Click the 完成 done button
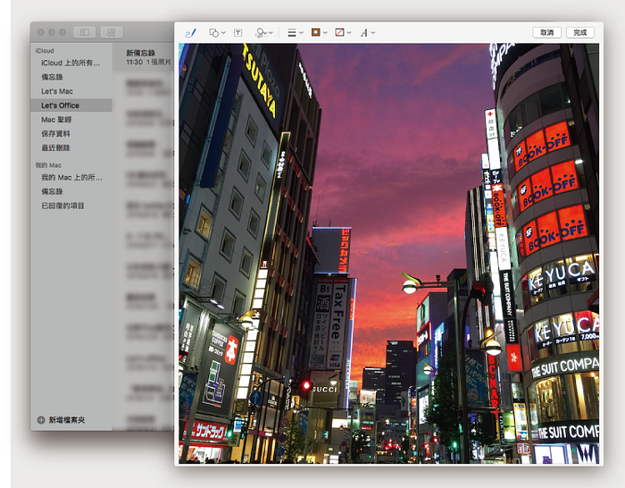The height and width of the screenshot is (488, 625). (x=580, y=32)
